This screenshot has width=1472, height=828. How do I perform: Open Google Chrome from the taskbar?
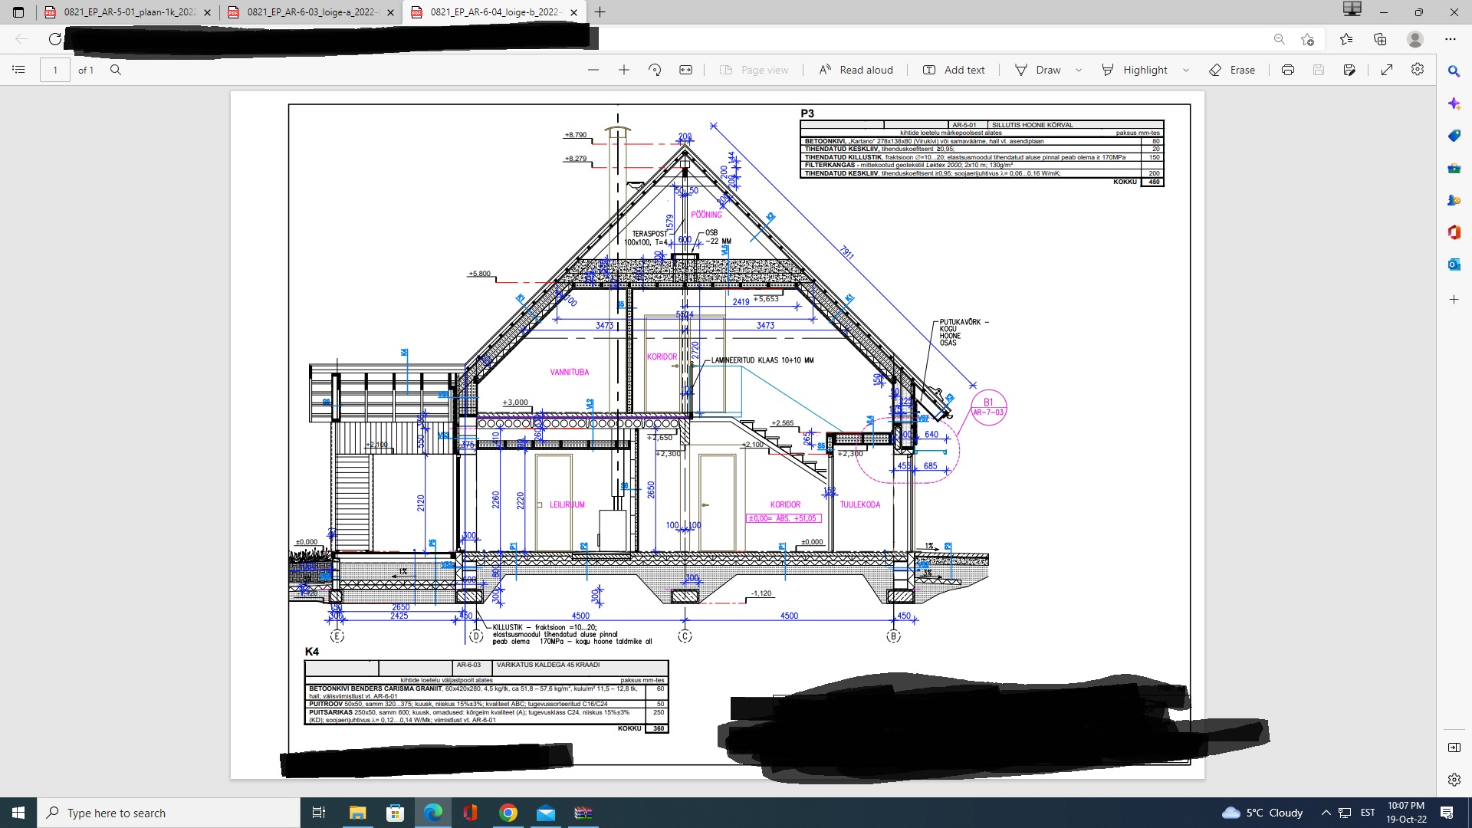point(508,813)
